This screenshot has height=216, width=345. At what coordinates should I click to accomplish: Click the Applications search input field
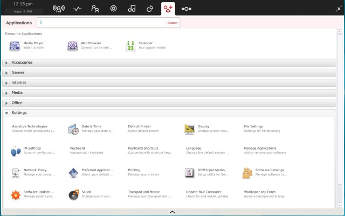(102, 23)
